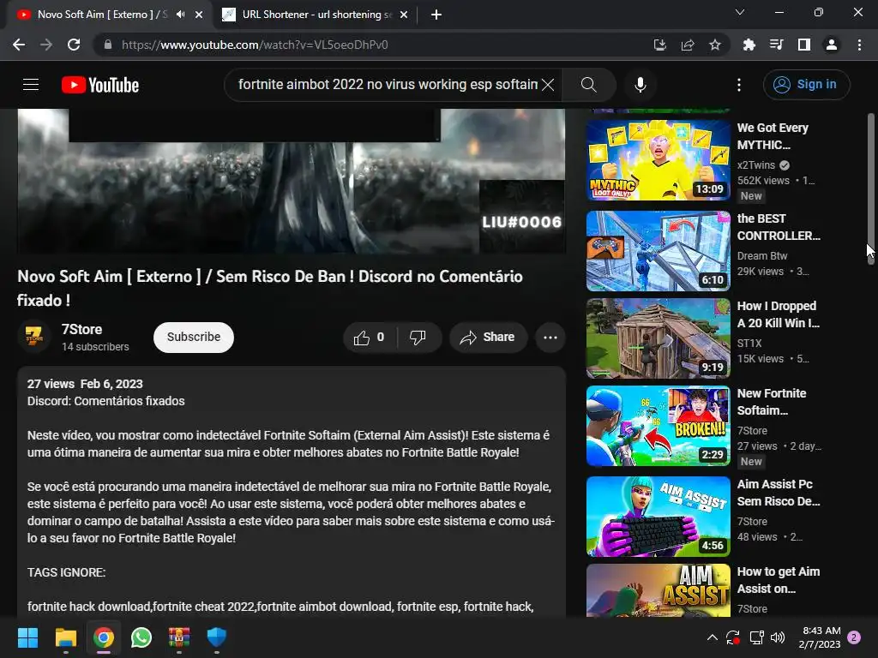Focus the Chrome address bar URL

(x=255, y=45)
